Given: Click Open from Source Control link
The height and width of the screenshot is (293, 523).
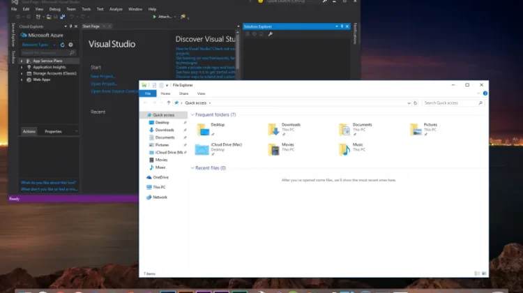Looking at the screenshot, I should click(114, 91).
